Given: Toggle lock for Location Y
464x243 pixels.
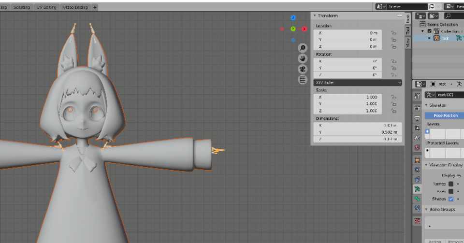Looking at the screenshot, I should [393, 40].
